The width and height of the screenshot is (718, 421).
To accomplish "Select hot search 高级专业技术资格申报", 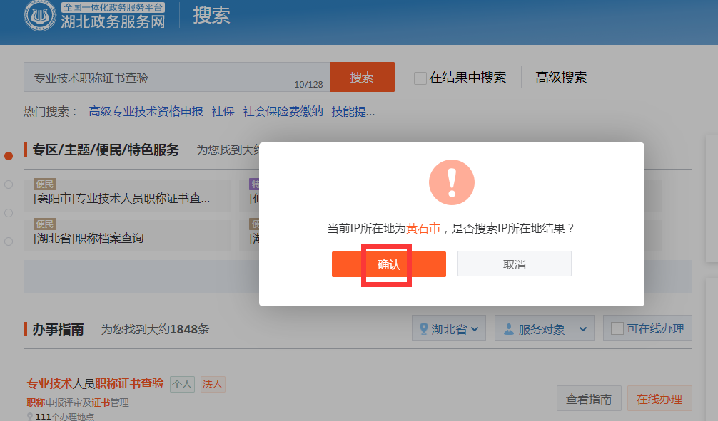I will (x=146, y=111).
